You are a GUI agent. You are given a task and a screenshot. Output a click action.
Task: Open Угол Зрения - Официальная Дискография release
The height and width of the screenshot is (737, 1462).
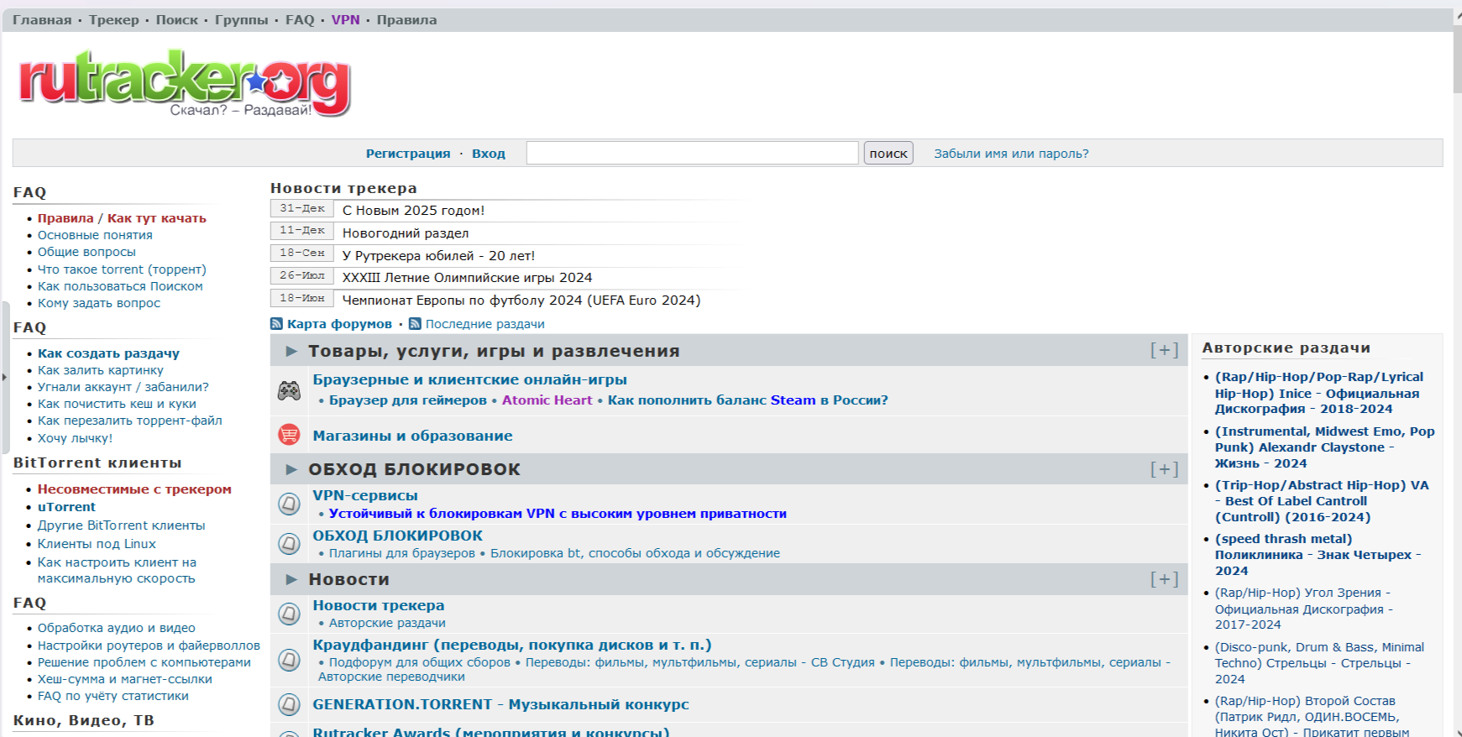click(1304, 609)
